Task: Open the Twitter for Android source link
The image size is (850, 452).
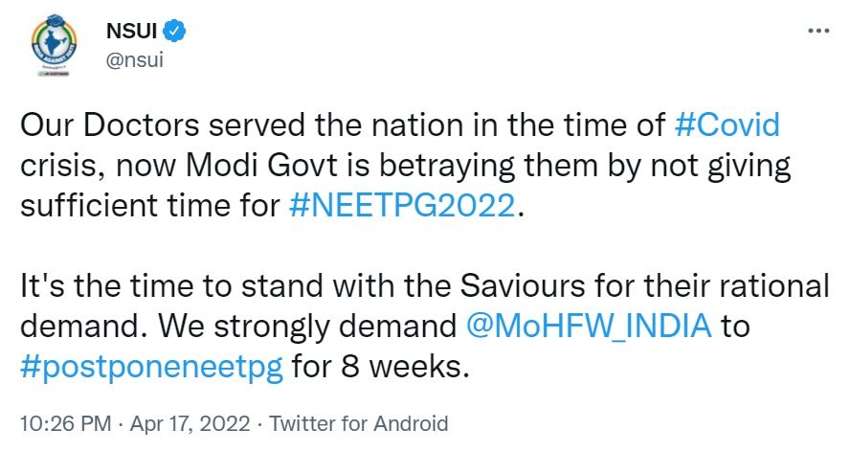Action: pyautogui.click(x=361, y=422)
